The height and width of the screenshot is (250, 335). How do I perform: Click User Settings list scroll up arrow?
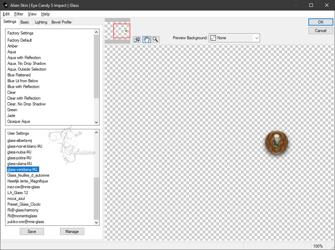(x=96, y=132)
